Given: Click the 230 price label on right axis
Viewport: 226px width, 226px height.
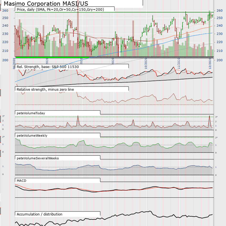Looking at the screenshot, I should 219,34.
